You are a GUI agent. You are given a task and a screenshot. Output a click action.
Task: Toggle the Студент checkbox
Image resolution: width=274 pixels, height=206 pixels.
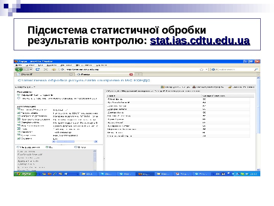[19, 138]
